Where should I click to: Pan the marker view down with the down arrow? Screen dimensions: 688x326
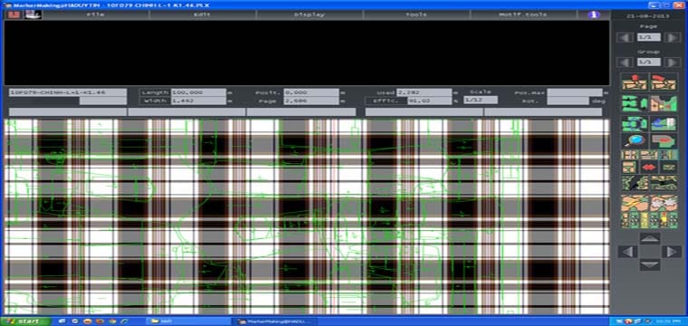649,264
